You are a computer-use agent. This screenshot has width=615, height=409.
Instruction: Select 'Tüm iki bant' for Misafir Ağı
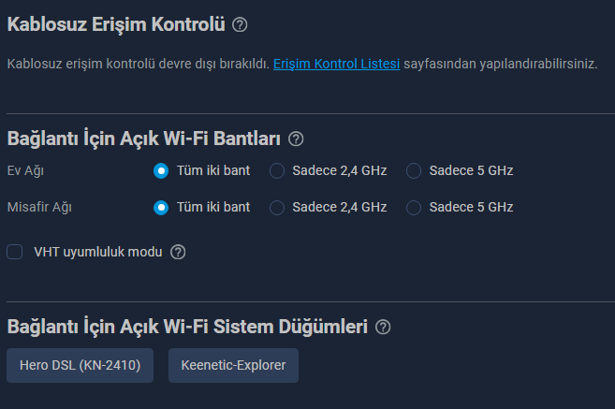[x=161, y=208]
